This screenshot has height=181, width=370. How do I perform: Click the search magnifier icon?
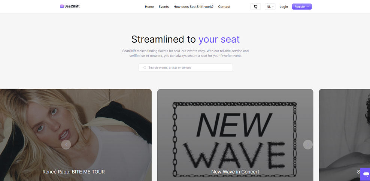click(145, 68)
